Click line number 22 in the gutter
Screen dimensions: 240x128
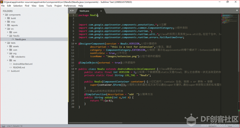73,81
